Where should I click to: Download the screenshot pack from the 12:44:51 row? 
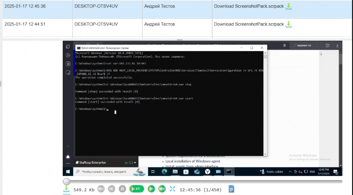[289, 24]
